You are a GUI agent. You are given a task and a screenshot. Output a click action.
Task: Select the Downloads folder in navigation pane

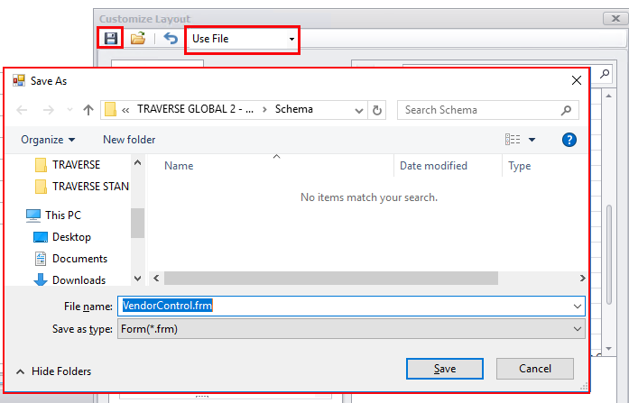[79, 279]
